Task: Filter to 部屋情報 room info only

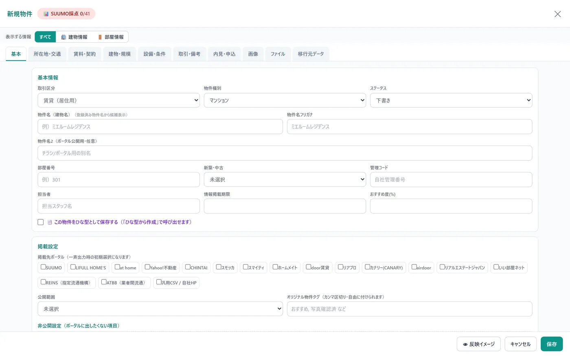Action: pos(111,37)
